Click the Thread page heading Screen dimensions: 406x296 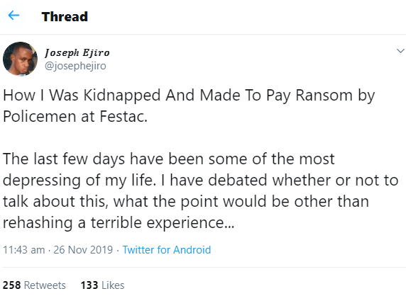point(65,16)
